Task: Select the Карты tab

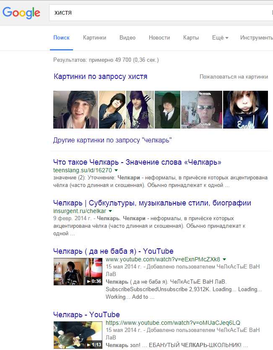Action: 191,38
